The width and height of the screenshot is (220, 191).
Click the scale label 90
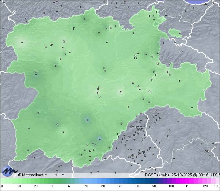coord(154,186)
